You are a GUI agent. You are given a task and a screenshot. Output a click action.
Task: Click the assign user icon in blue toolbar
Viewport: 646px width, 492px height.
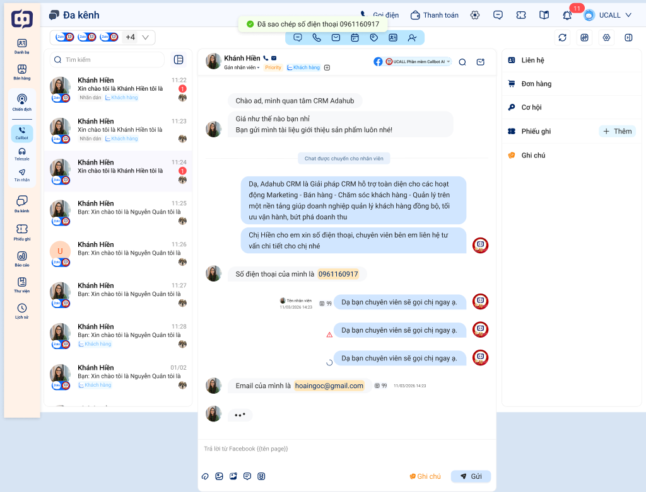(412, 38)
